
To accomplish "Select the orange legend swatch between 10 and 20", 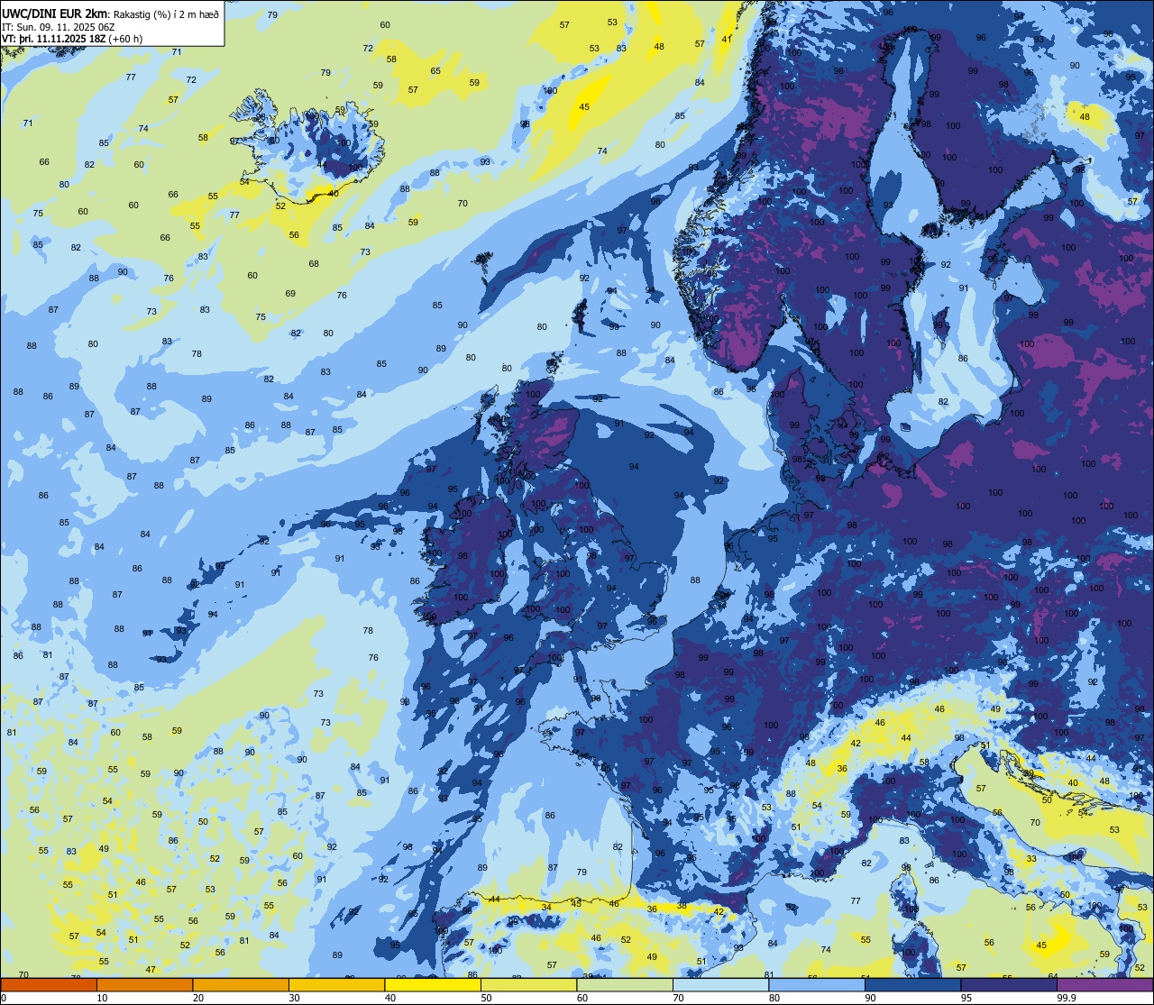I will [x=144, y=984].
